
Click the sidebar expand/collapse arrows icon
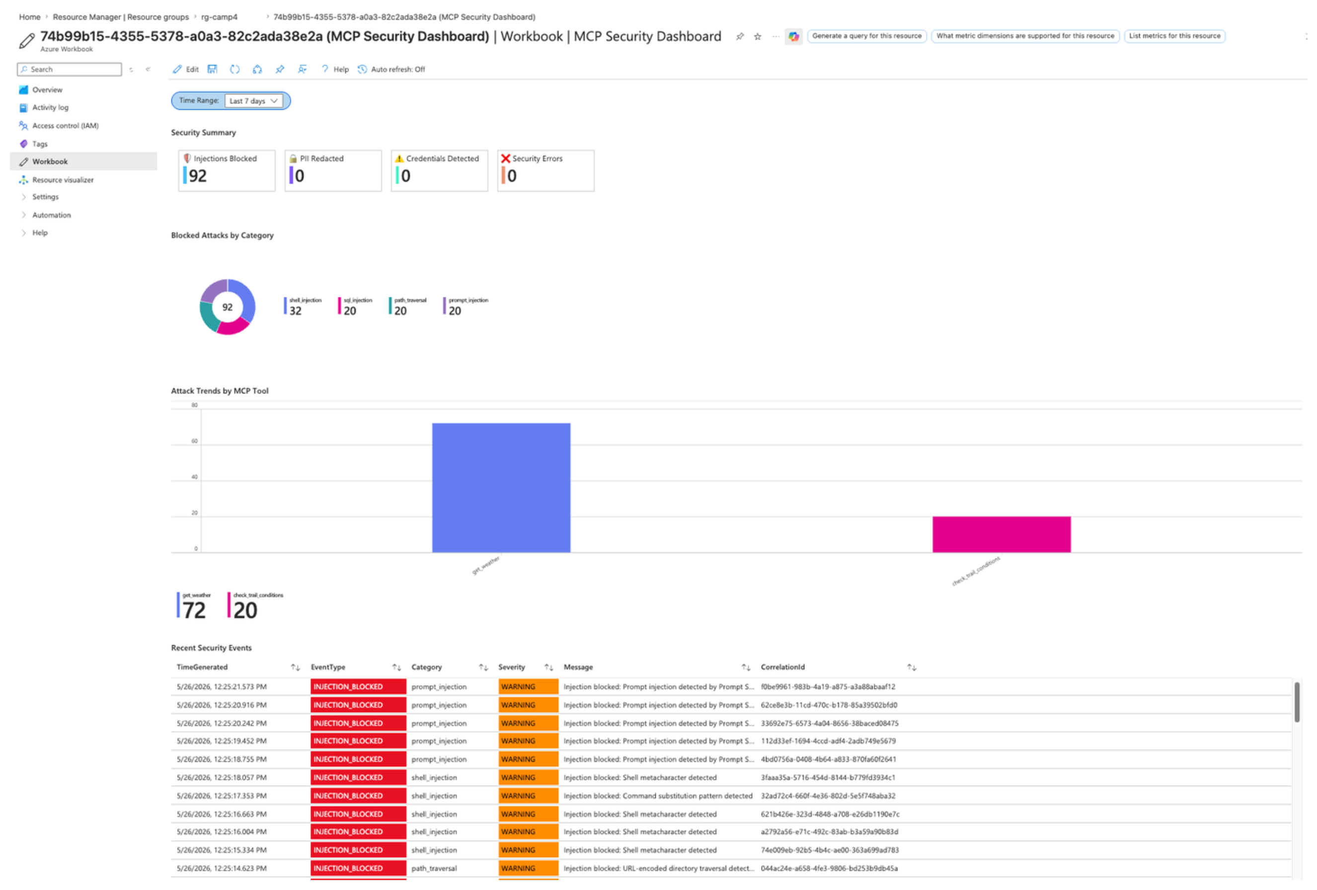tap(131, 69)
